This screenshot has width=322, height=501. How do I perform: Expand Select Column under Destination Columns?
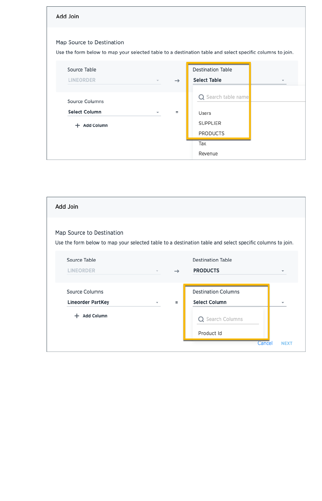[239, 302]
